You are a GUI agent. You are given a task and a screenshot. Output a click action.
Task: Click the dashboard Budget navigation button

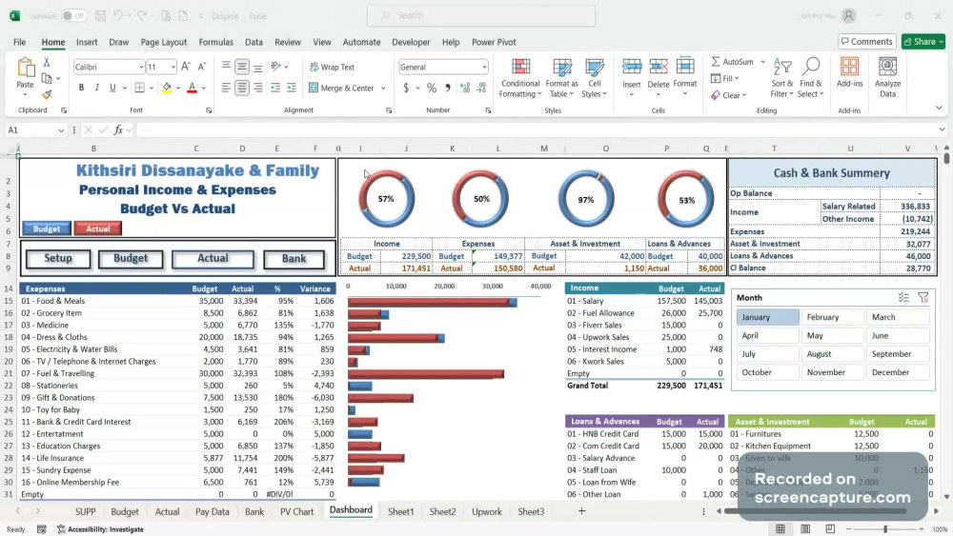click(x=131, y=259)
